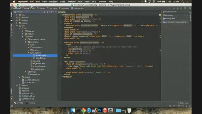Image resolution: width=202 pixels, height=114 pixels.
Task: Open the Tools menu
Action: 87,2
